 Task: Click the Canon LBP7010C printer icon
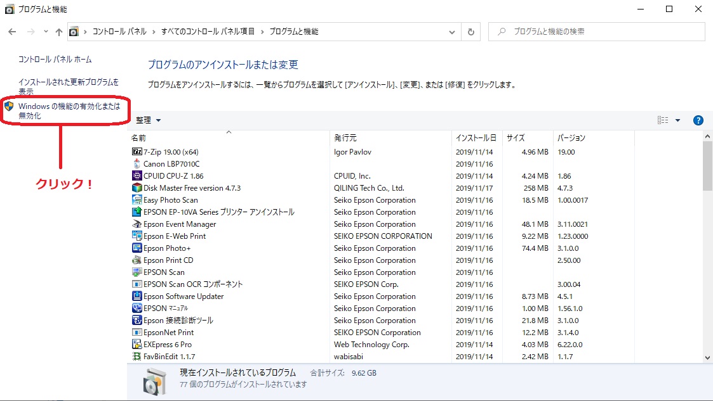point(137,163)
